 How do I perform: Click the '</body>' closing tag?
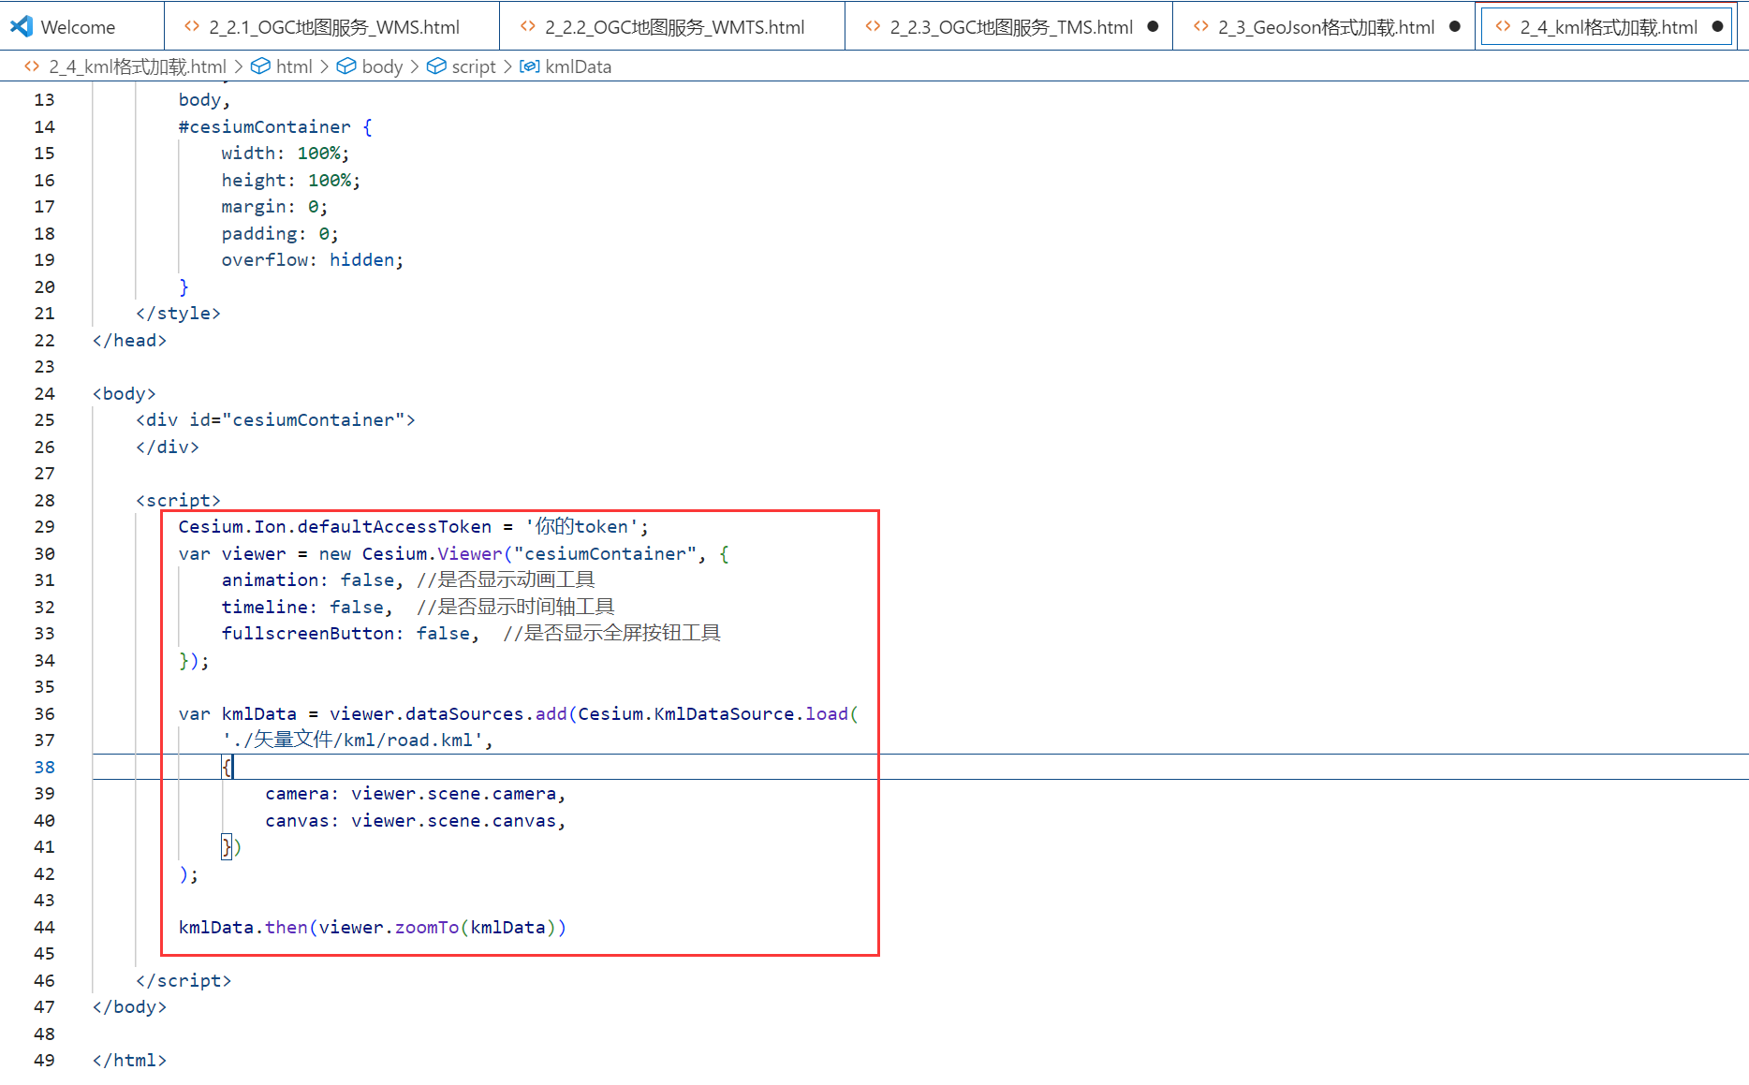tap(129, 1007)
